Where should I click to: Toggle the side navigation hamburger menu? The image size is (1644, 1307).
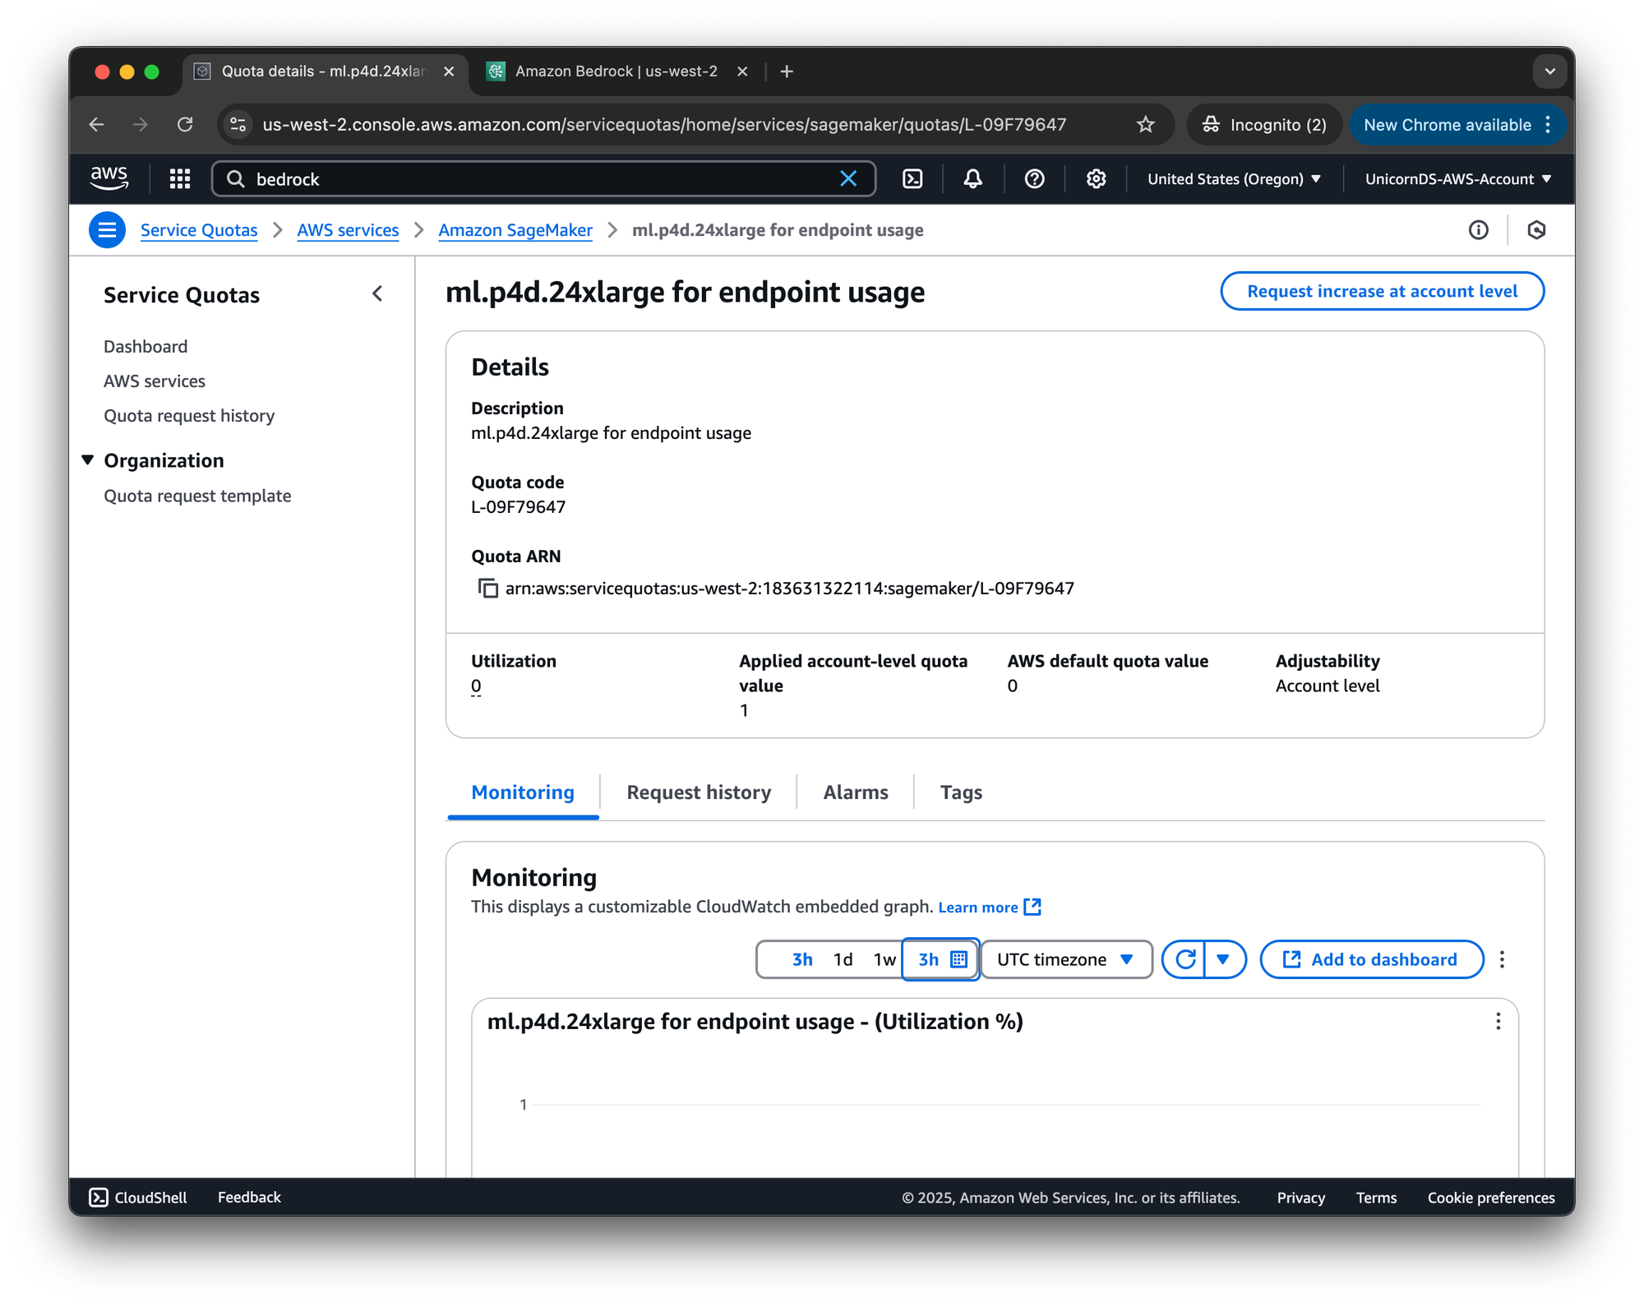pyautogui.click(x=108, y=230)
